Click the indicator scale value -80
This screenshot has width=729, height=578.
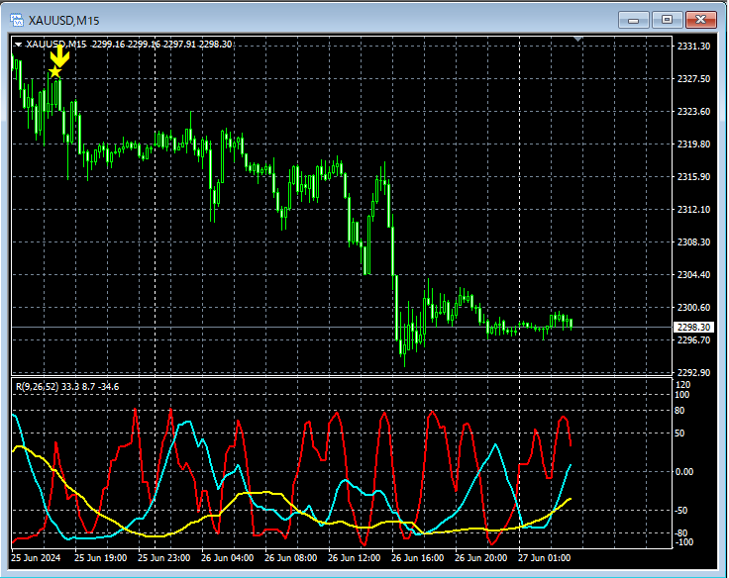681,532
